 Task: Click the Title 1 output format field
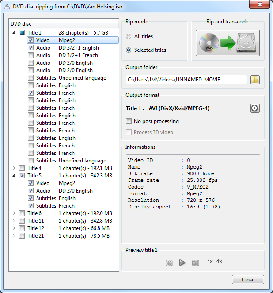[197, 108]
